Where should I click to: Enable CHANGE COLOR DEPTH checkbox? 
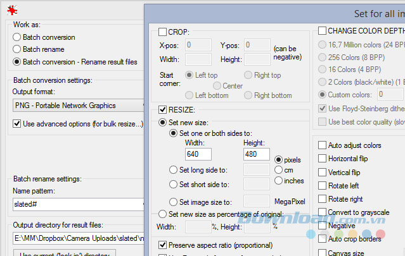tap(322, 30)
